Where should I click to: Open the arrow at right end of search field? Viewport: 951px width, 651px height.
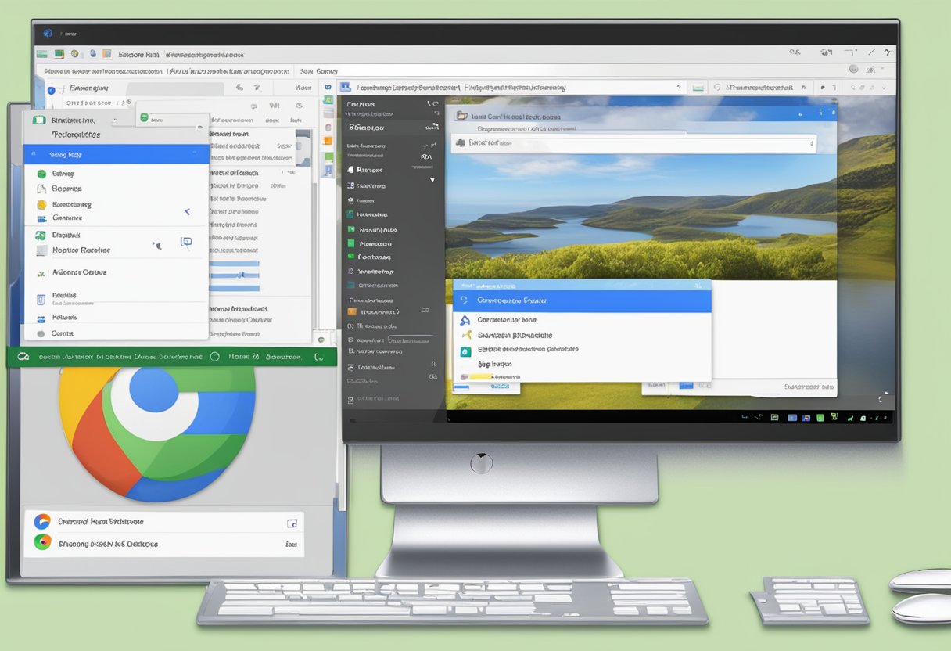[813, 144]
